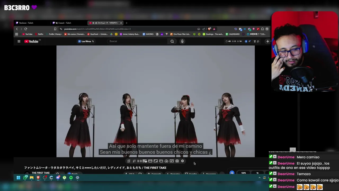The image size is (339, 191).
Task: Open Brave Shields lion icon in address bar
Action: [x=209, y=29]
